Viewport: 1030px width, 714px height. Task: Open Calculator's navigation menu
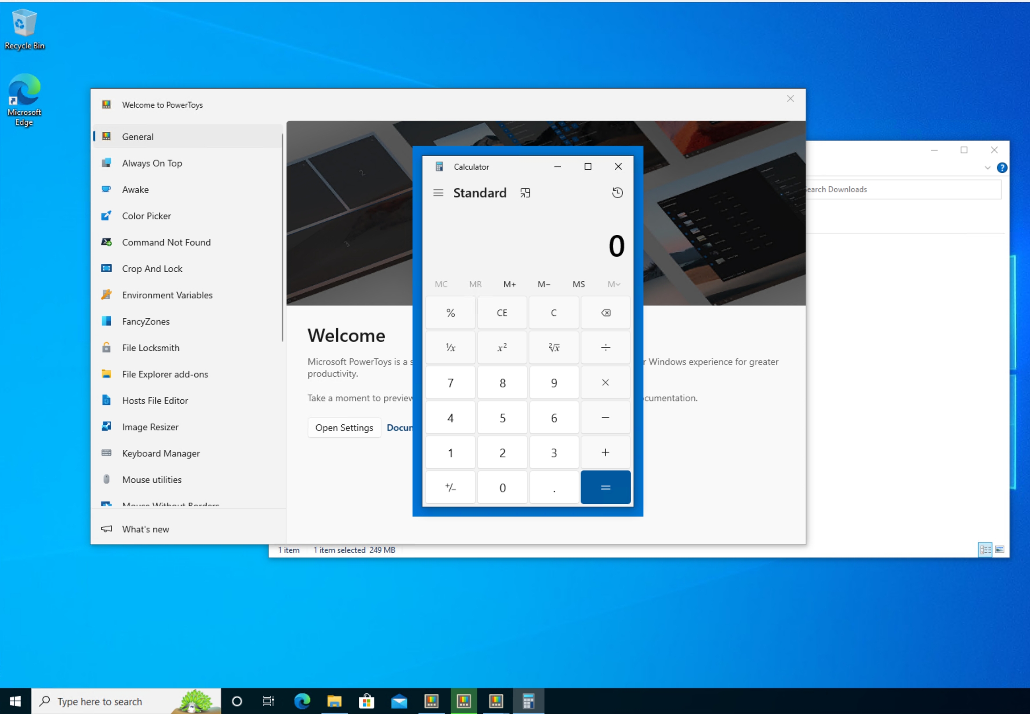pyautogui.click(x=437, y=193)
